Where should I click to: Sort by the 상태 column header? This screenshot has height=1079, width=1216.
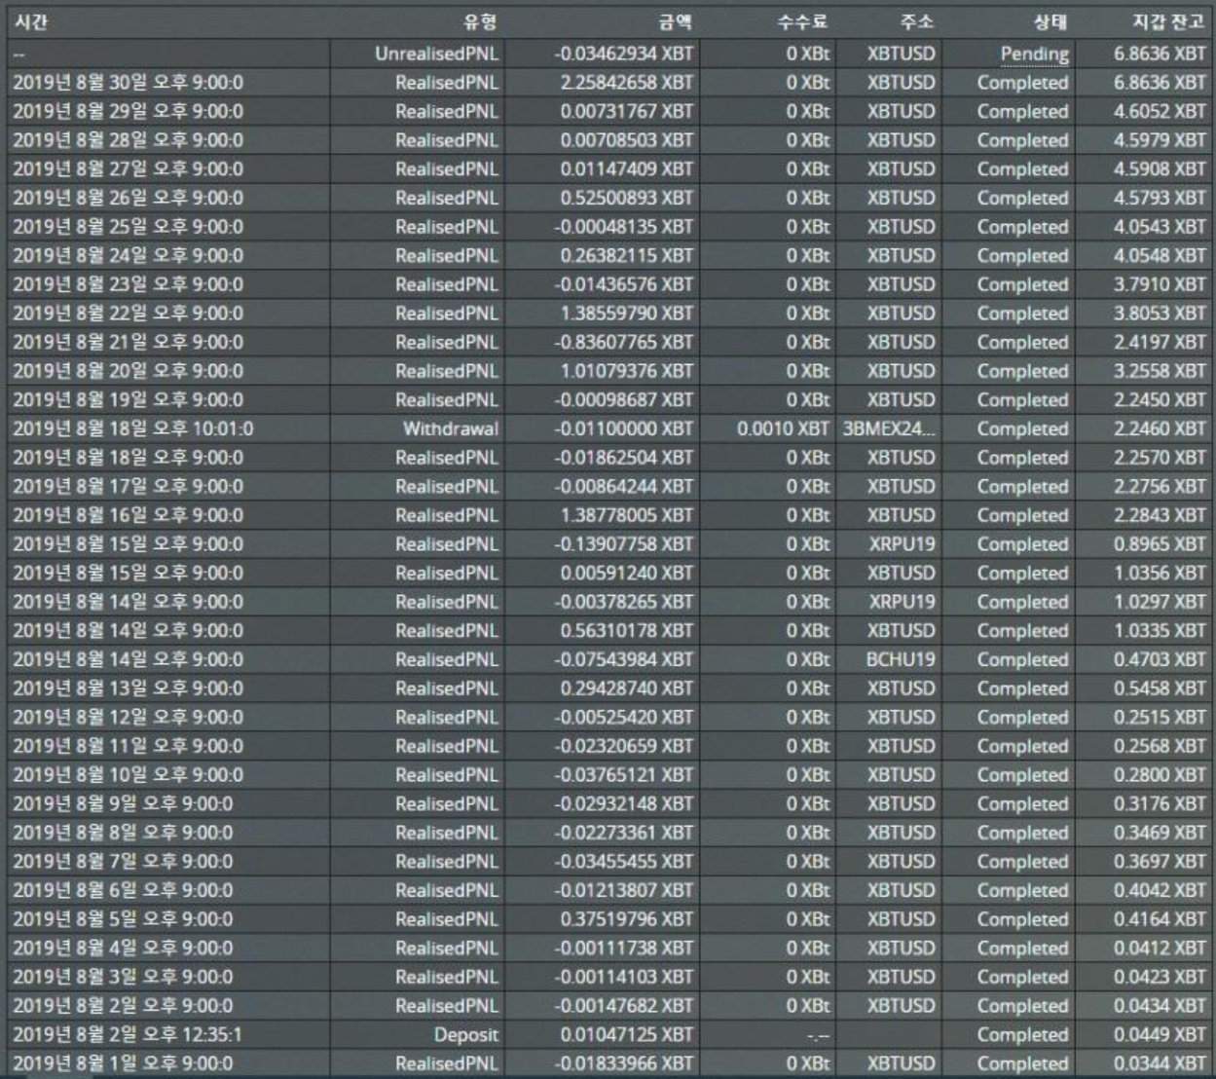pos(1050,22)
